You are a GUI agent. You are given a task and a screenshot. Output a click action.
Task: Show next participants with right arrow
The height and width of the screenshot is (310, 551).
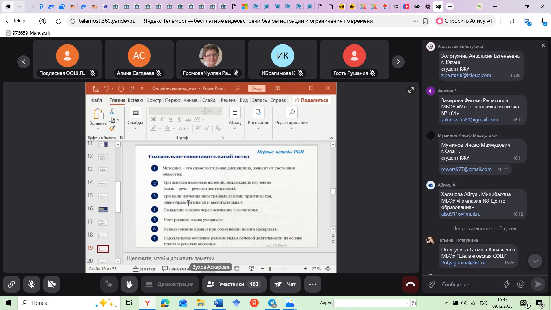pos(398,62)
